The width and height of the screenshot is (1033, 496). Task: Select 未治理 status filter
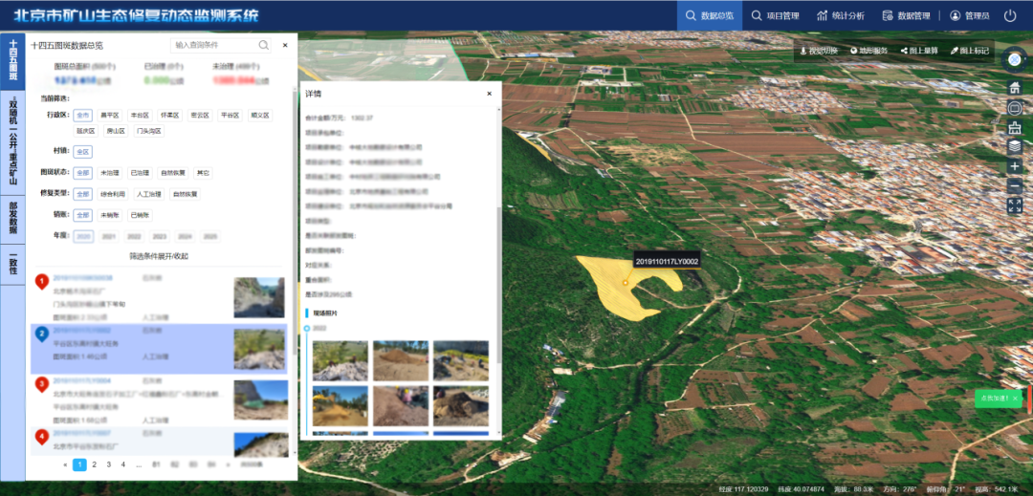pos(108,173)
